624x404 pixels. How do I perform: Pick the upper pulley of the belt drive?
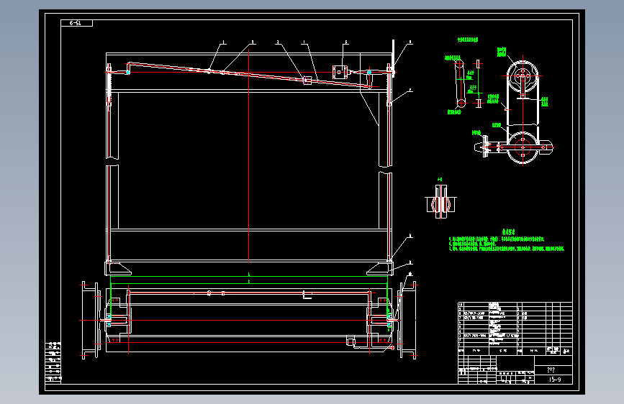523,75
